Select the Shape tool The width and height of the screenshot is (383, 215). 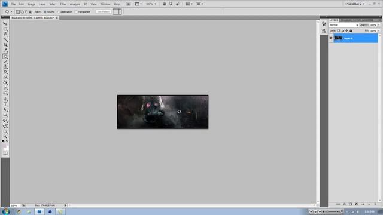[5, 115]
